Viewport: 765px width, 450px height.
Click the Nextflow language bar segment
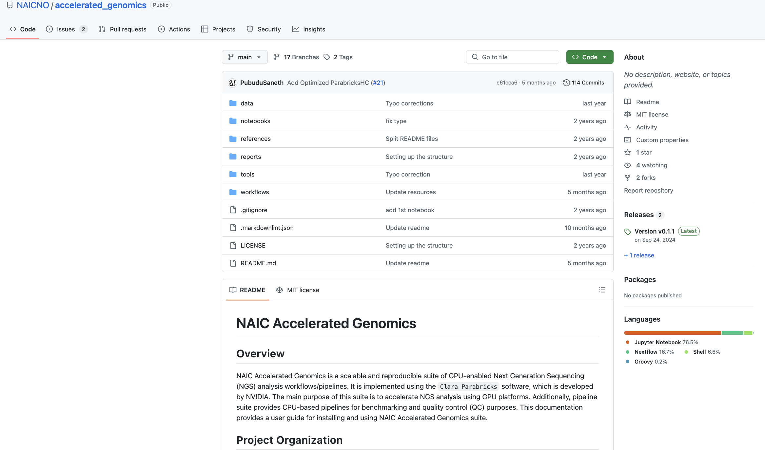coord(732,333)
